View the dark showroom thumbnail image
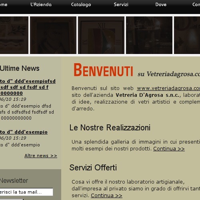Image resolution: width=200 pixels, height=200 pixels. pos(149,35)
